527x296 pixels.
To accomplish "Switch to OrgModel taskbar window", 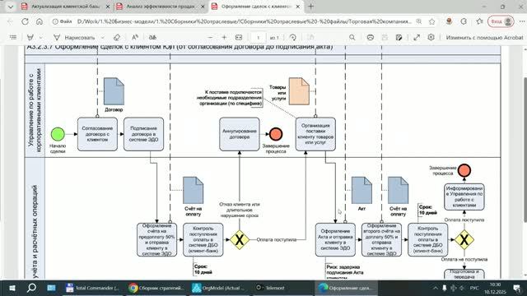I will [220, 288].
